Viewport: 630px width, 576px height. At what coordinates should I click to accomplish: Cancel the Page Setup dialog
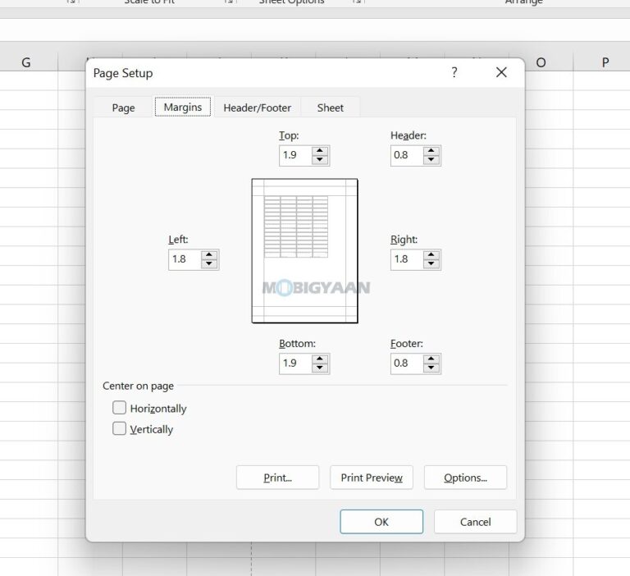pyautogui.click(x=475, y=522)
